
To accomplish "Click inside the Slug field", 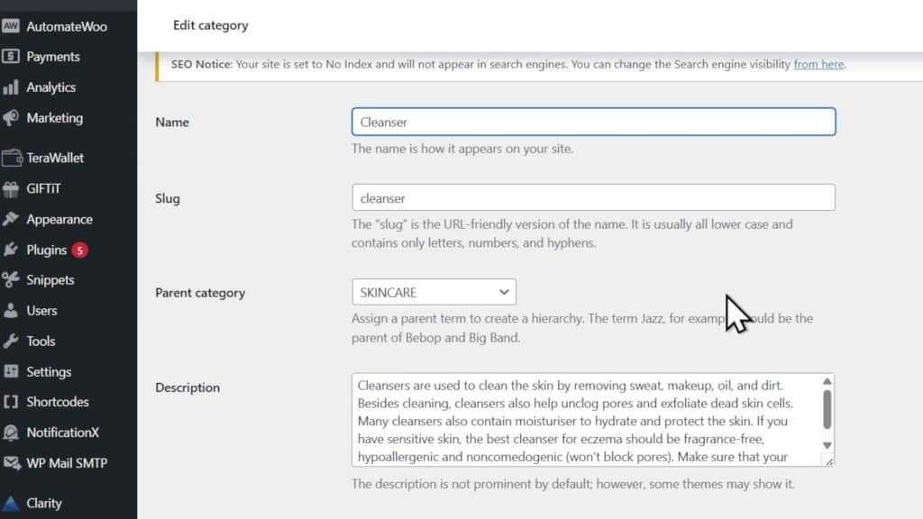I will tap(593, 197).
